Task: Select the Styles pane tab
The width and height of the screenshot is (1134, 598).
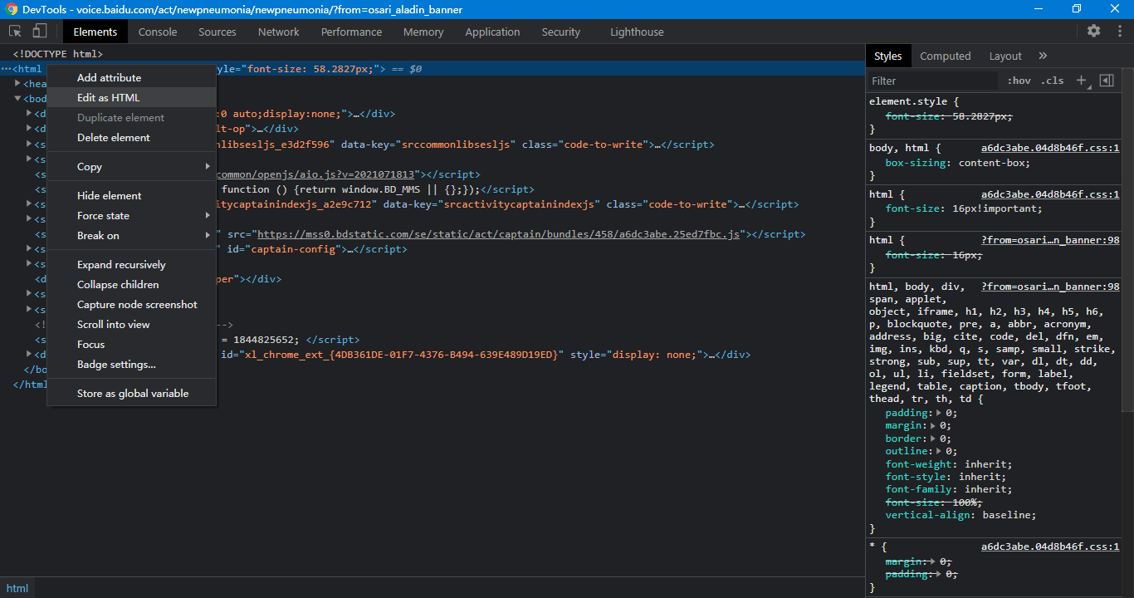Action: pyautogui.click(x=887, y=56)
